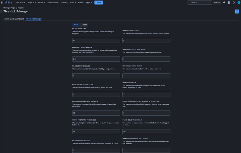Click the STALE ISSUE THRESHOLD label
This screenshot has width=241, height=153.
pyautogui.click(x=132, y=120)
